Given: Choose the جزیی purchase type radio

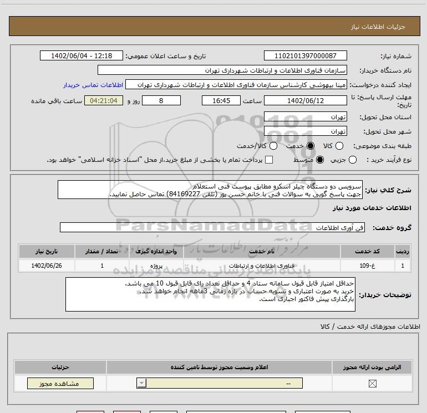Looking at the screenshot, I should coord(353,160).
